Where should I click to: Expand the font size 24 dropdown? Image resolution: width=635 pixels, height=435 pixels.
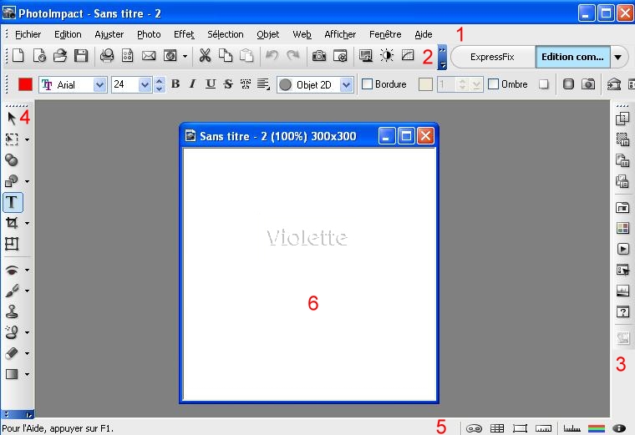point(145,84)
